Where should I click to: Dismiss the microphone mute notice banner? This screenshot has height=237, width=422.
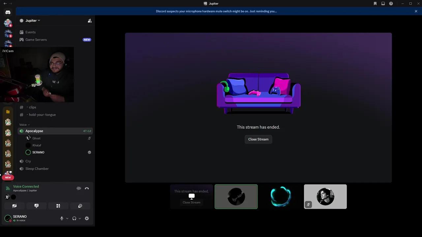(416, 11)
